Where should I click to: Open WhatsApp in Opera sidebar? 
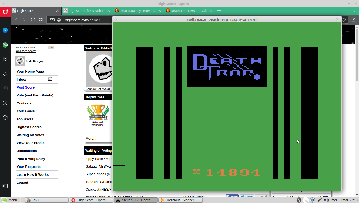5,45
